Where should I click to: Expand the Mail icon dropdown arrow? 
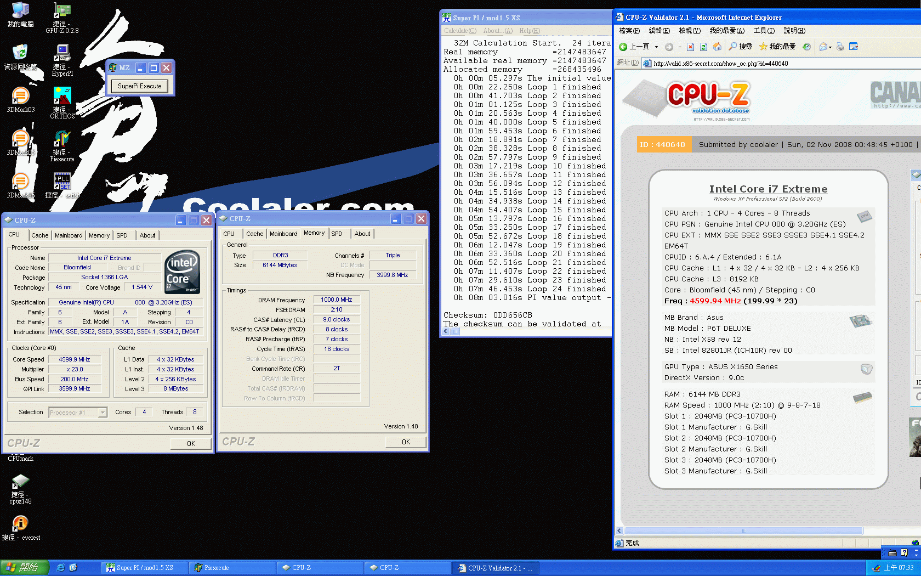[830, 47]
